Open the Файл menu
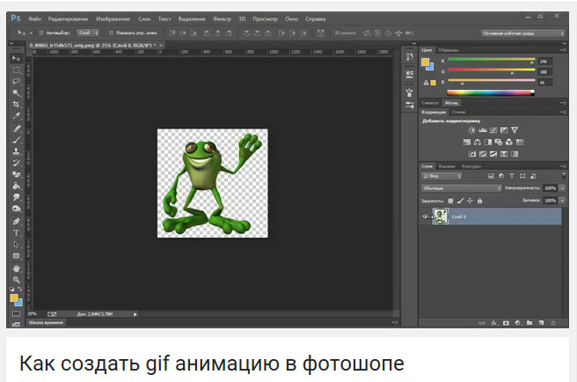This screenshot has height=382, width=577. [34, 18]
